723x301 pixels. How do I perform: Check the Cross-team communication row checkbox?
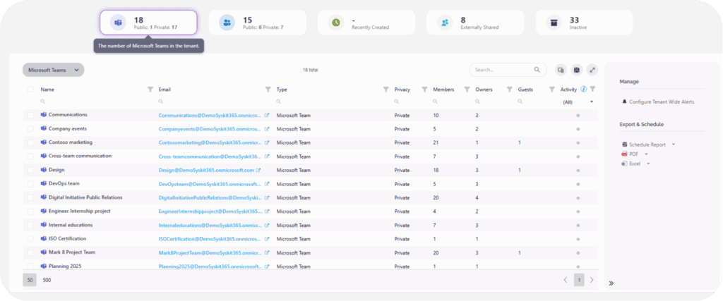(30, 156)
